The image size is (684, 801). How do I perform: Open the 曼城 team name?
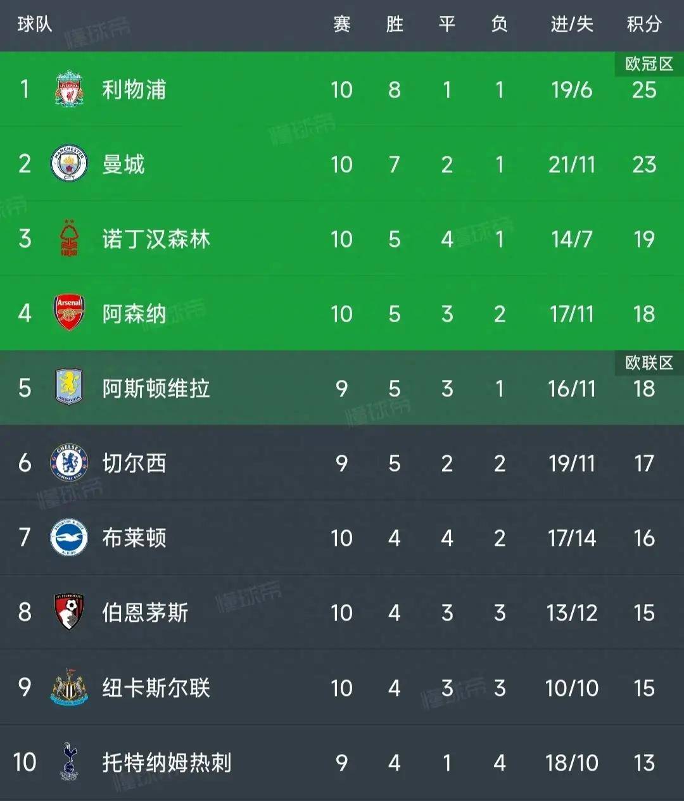point(123,164)
